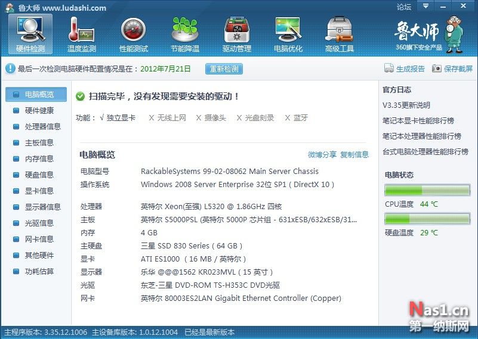Open the 性能测试 gauge icon
Image resolution: width=478 pixels, height=339 pixels.
pos(134,34)
